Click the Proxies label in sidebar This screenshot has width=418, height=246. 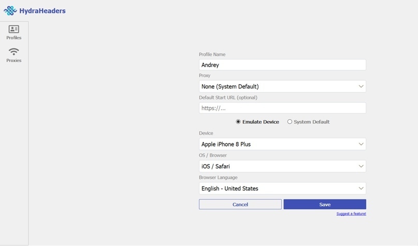14,61
